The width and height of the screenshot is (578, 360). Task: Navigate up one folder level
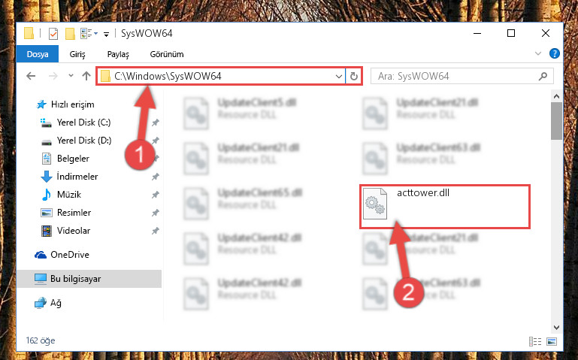(86, 76)
